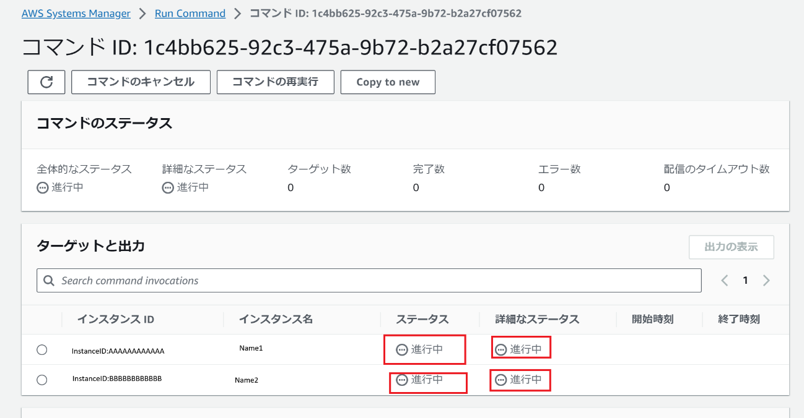
Task: Click the magnifier icon in the search bar
Action: pos(48,280)
